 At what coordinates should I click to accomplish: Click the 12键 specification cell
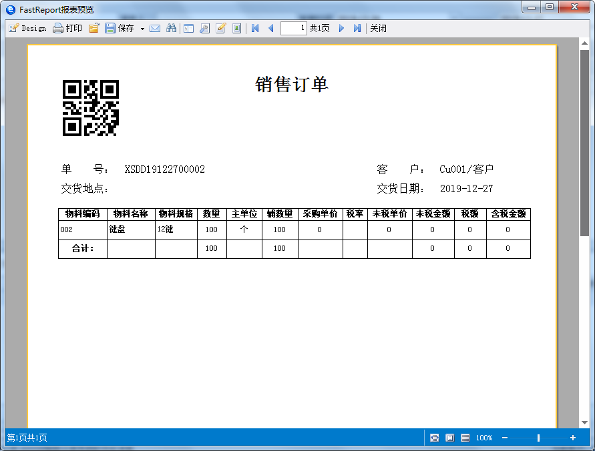[x=176, y=230]
